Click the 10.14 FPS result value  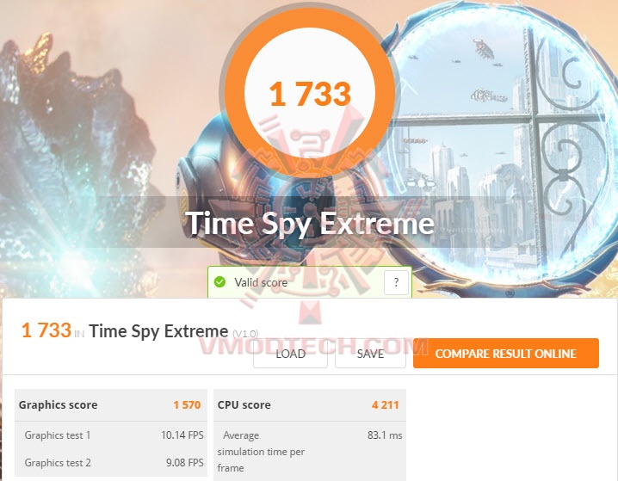click(182, 435)
